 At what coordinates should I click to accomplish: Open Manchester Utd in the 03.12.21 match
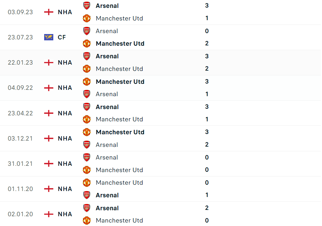point(120,132)
